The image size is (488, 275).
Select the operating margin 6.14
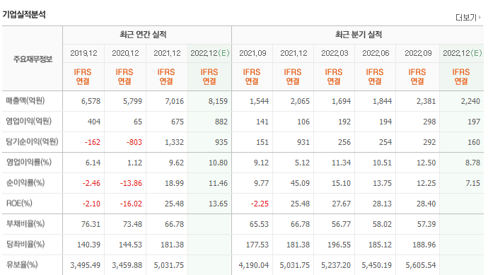tap(93, 163)
